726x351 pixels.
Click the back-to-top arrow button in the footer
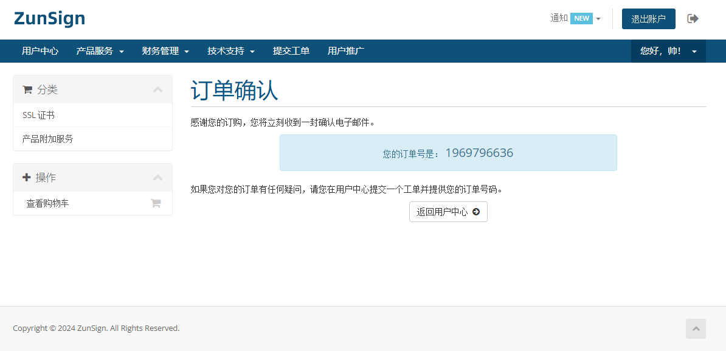point(696,328)
